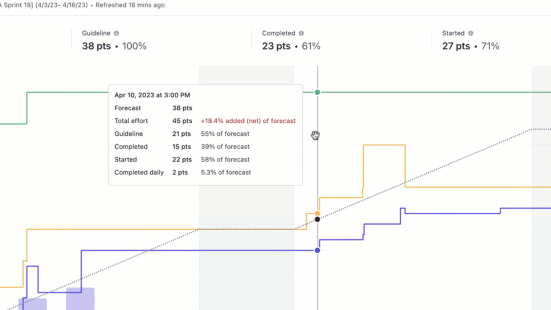Select the green Total effort marker dot
This screenshot has height=310, width=551.
pos(317,92)
